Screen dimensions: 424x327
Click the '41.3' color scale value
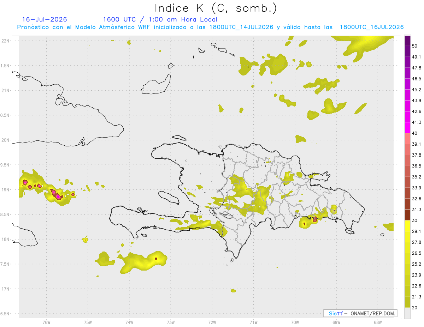tap(417, 122)
